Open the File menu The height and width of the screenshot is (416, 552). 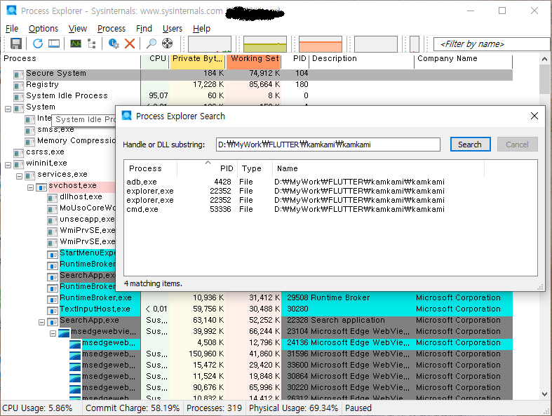tap(12, 29)
